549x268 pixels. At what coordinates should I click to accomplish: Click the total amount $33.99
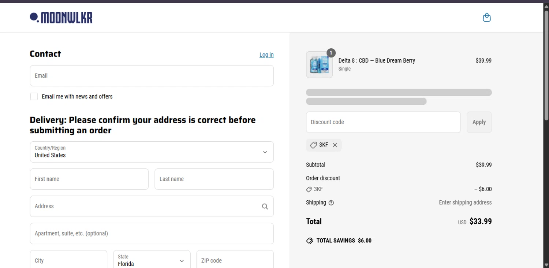pyautogui.click(x=481, y=221)
